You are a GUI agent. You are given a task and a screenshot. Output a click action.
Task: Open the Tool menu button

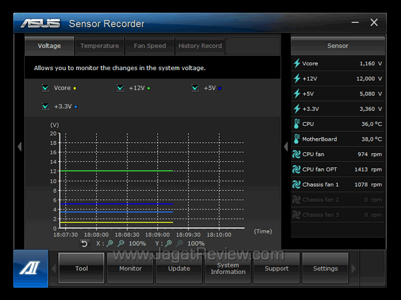(82, 268)
